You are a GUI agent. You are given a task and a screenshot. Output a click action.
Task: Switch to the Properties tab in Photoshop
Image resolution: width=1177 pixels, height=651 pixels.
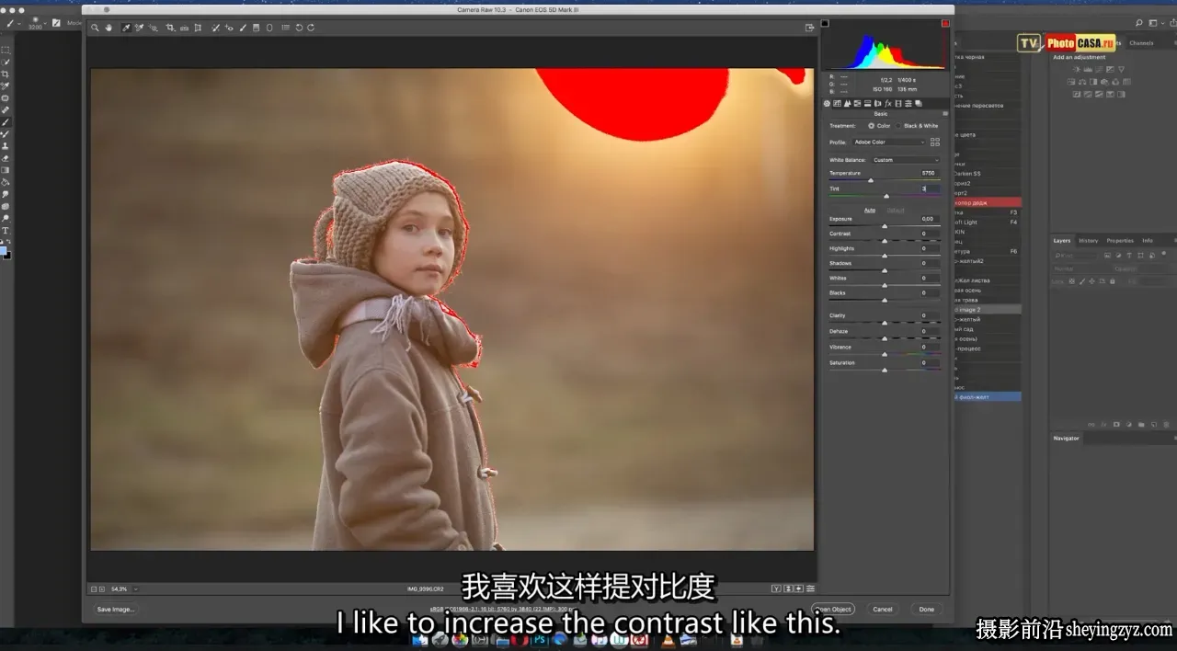click(1120, 241)
